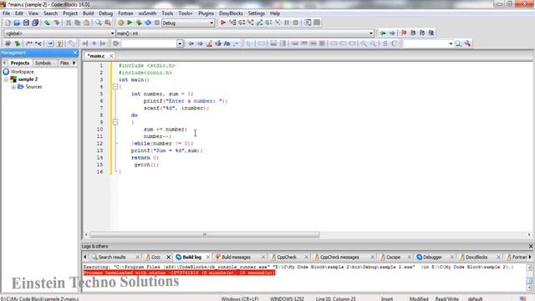Paste from clipboard using the toolbar icon

click(86, 23)
